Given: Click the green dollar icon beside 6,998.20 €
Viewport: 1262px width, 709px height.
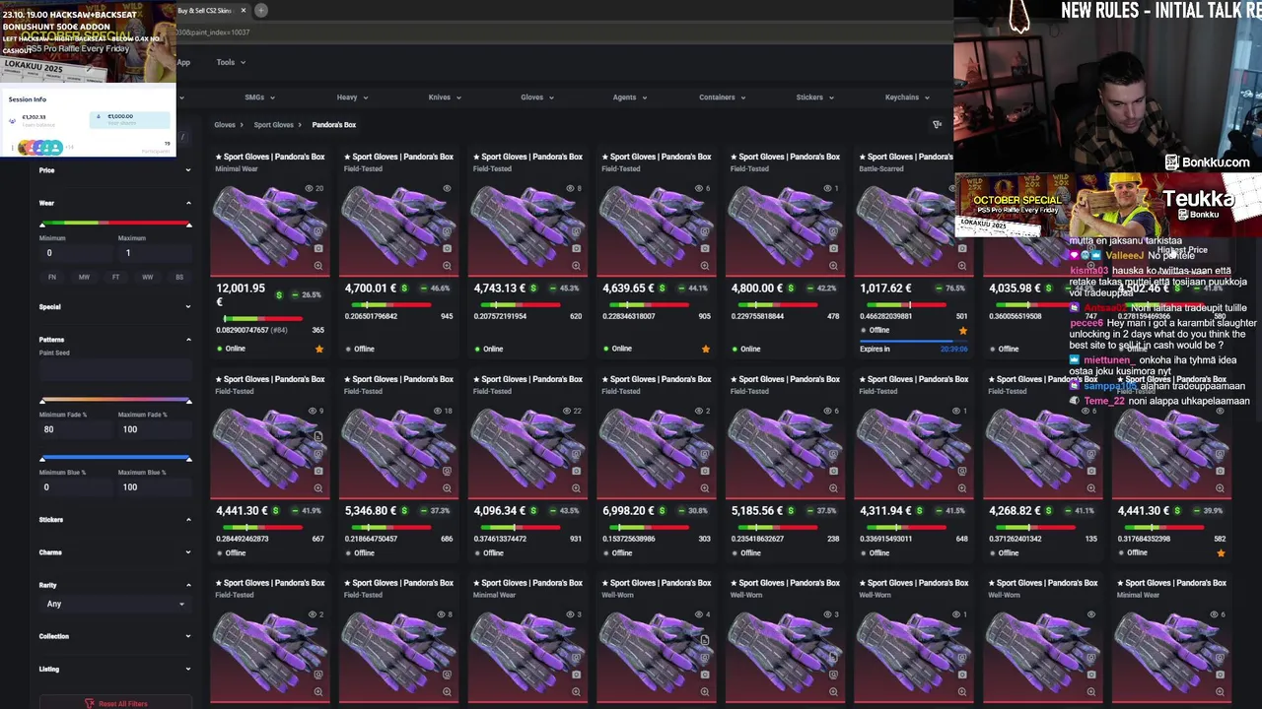Looking at the screenshot, I should (662, 511).
